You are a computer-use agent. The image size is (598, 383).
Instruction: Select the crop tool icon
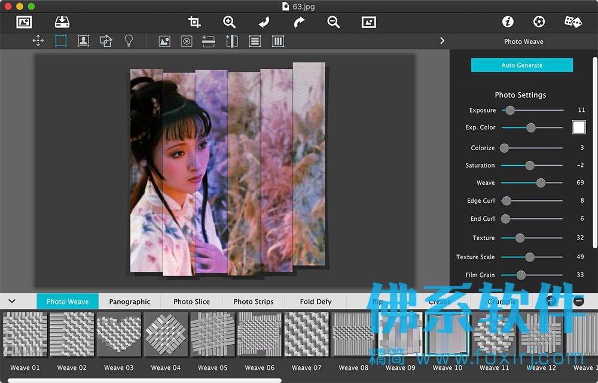[x=194, y=22]
